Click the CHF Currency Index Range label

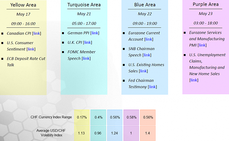[51, 117]
